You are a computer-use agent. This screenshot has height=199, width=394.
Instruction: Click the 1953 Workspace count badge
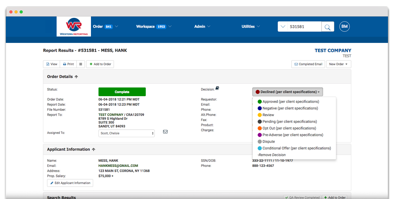click(x=161, y=27)
